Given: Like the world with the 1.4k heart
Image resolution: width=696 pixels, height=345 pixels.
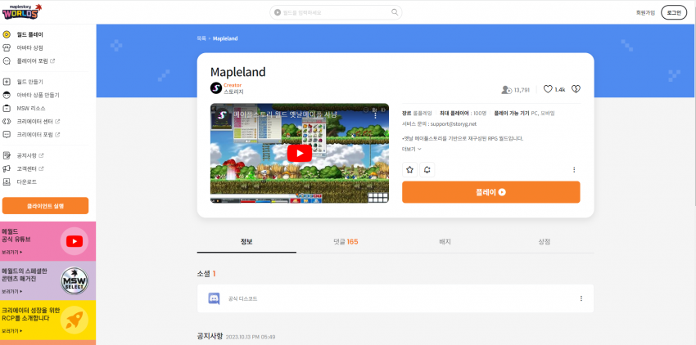Looking at the screenshot, I should (x=548, y=89).
